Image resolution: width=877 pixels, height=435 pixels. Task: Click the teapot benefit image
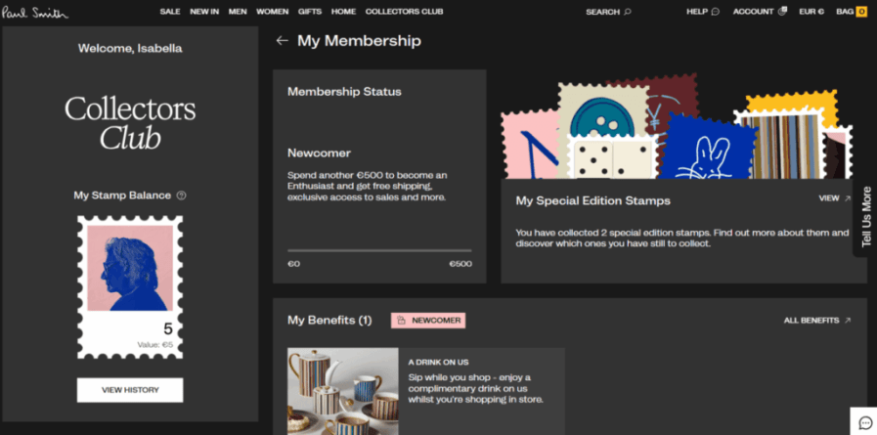(x=343, y=391)
